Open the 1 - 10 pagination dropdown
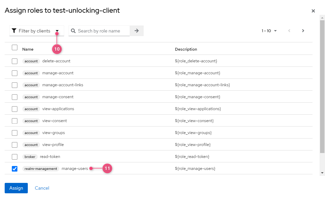 coord(269,31)
